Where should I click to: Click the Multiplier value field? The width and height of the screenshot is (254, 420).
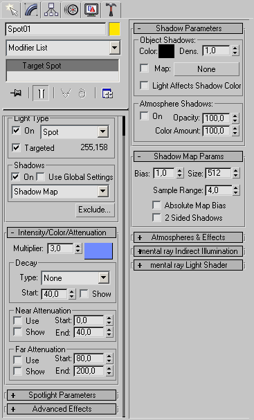point(60,248)
